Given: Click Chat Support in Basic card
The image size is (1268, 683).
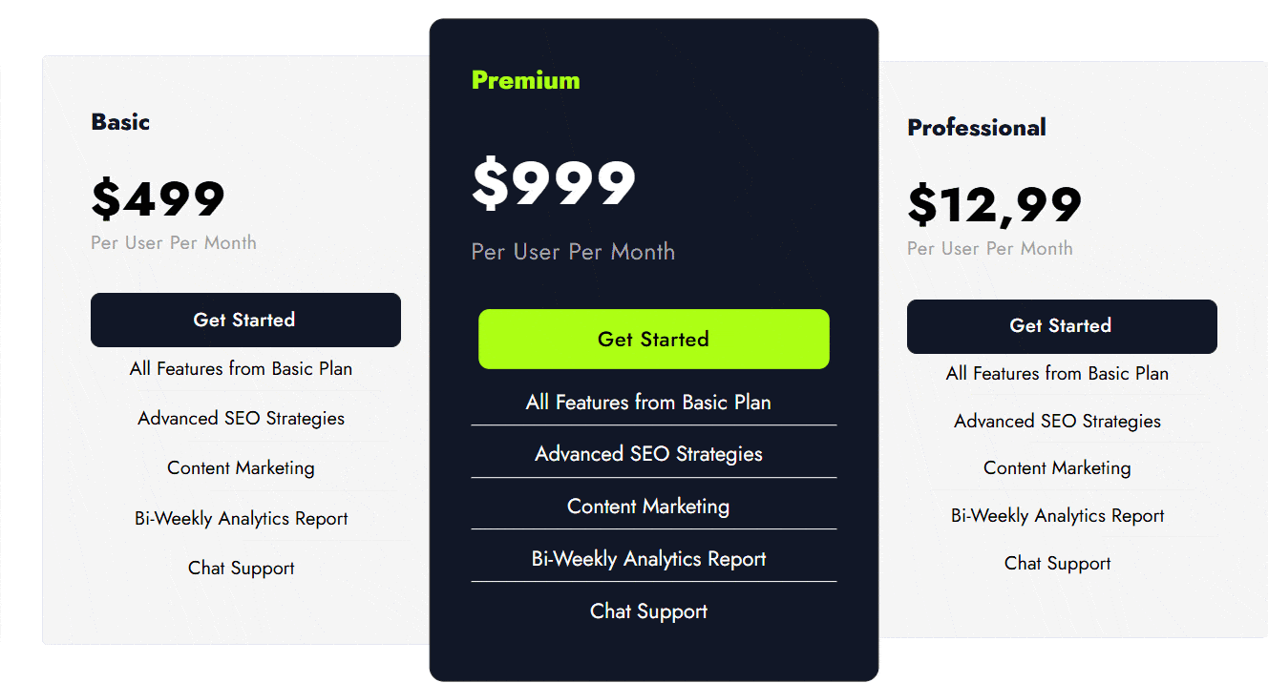Looking at the screenshot, I should click(x=242, y=569).
